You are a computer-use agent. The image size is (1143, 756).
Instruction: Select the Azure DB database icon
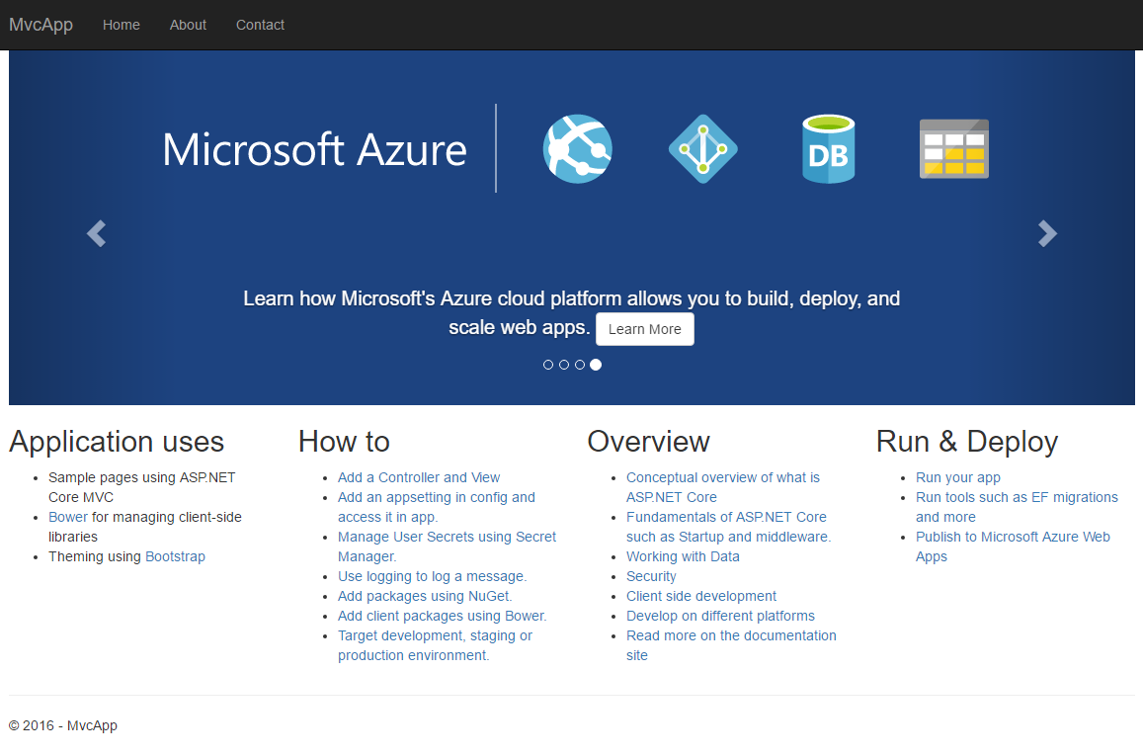(828, 148)
